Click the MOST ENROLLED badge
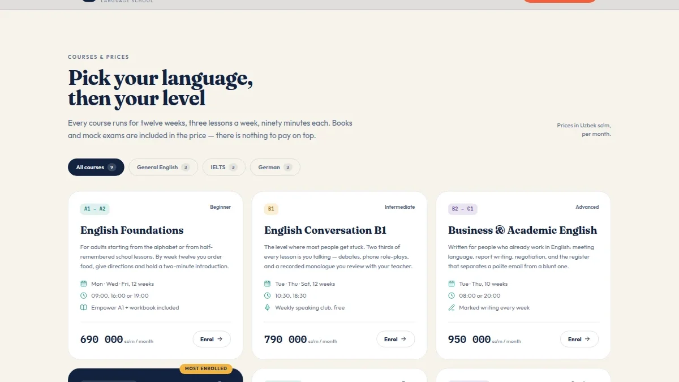Screen dimensions: 679x382 pyautogui.click(x=206, y=368)
